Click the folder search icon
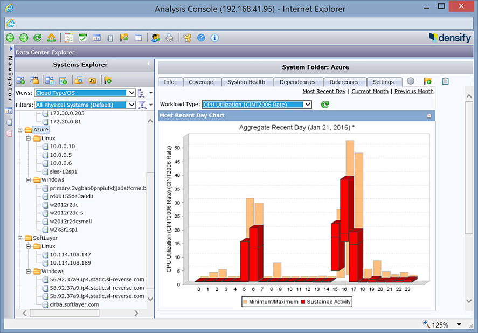Screen dimensions: 478x333 pos(79,80)
